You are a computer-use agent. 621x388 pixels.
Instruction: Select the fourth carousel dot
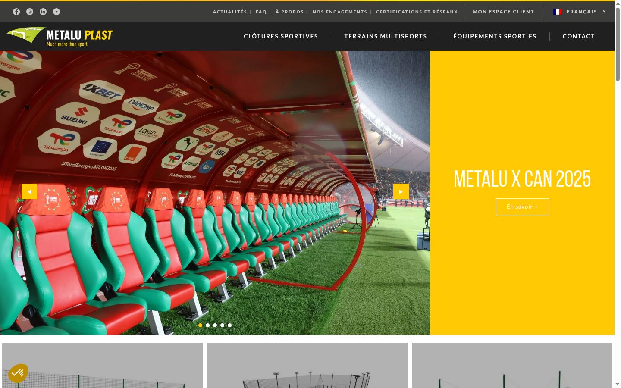(222, 325)
